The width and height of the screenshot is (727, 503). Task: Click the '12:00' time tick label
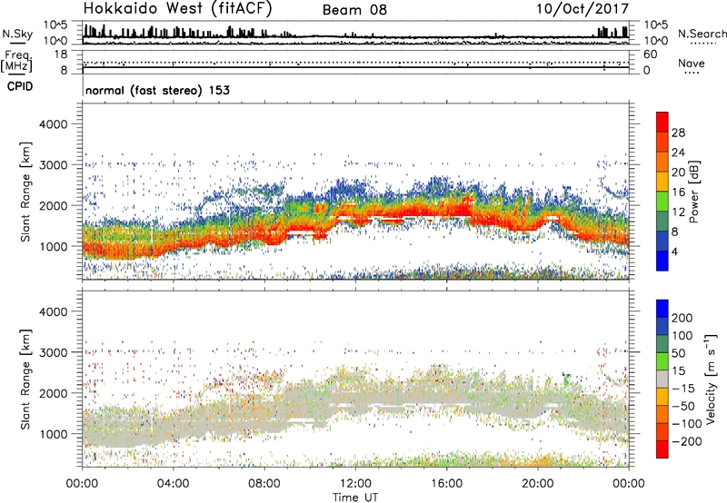coord(355,484)
